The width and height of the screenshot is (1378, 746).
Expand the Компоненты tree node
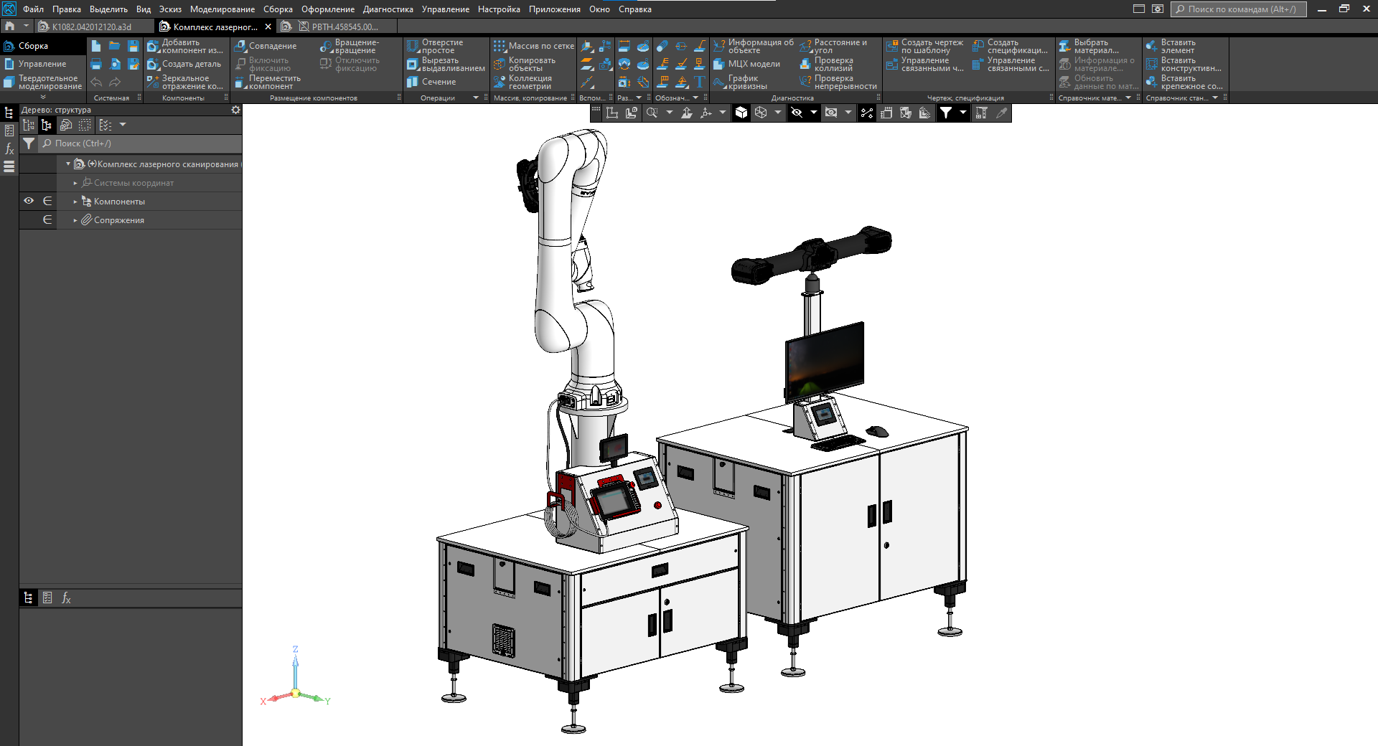point(75,202)
